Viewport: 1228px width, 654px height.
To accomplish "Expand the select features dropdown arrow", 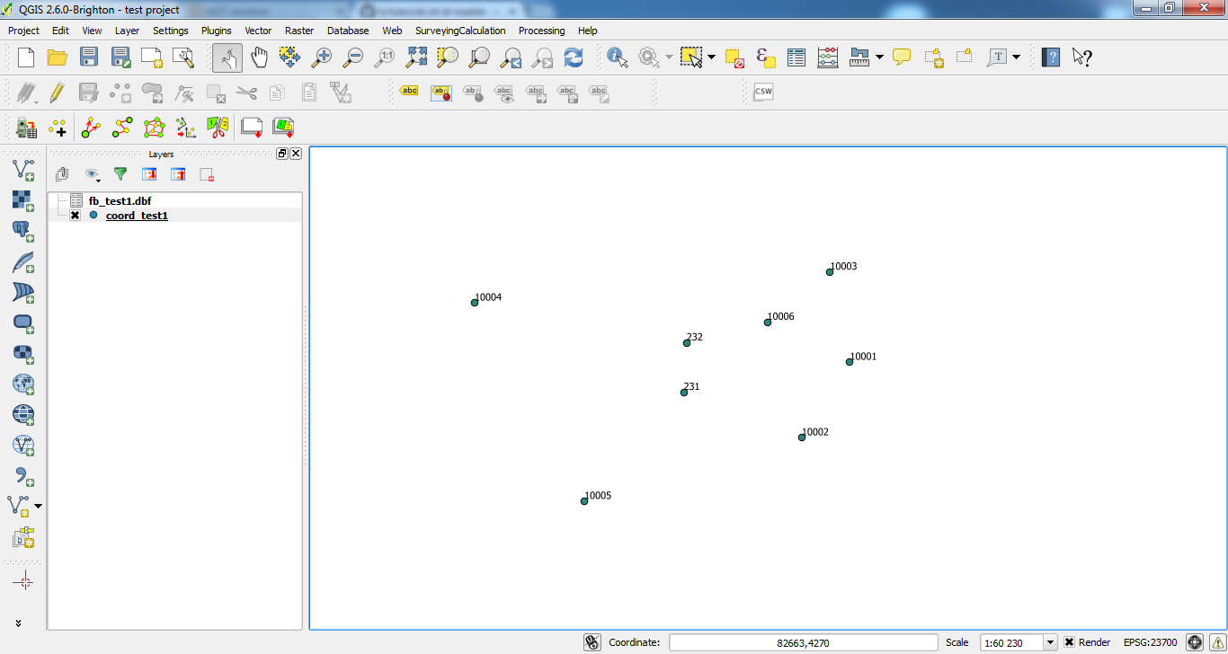I will (x=711, y=57).
